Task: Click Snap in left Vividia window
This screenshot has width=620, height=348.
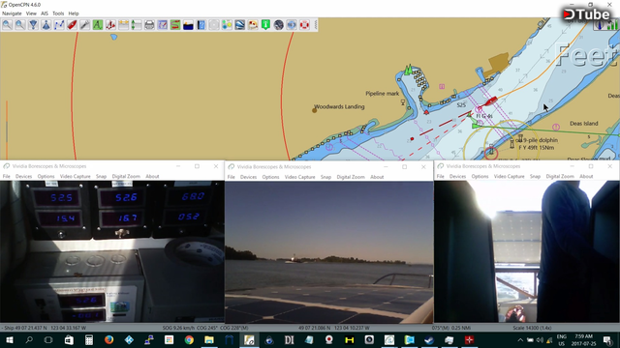Action: 101,176
